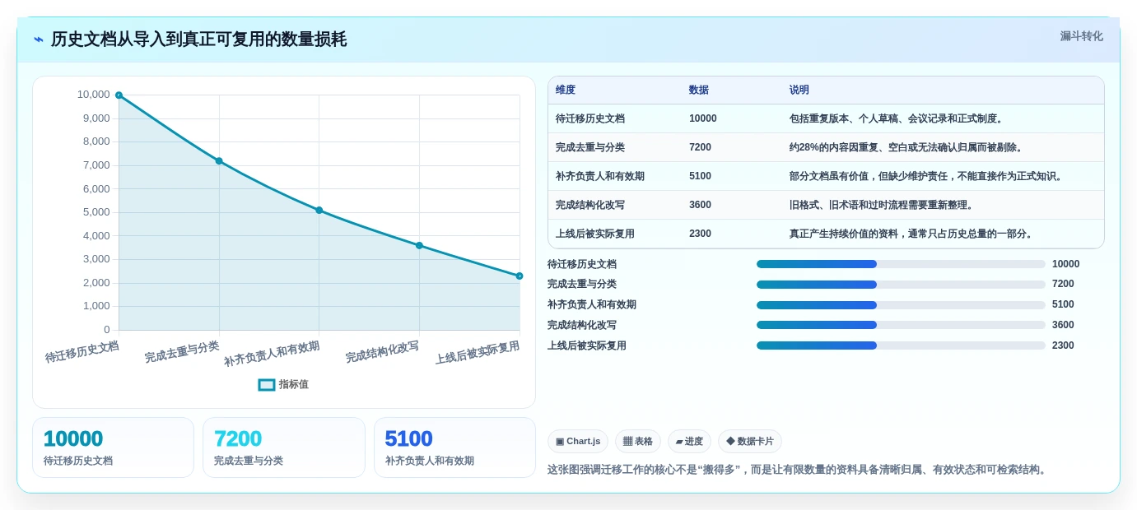Click table value 2300

pos(701,234)
